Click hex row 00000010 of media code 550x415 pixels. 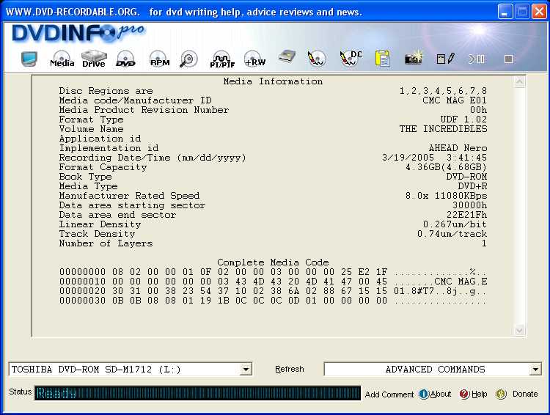tap(273, 282)
